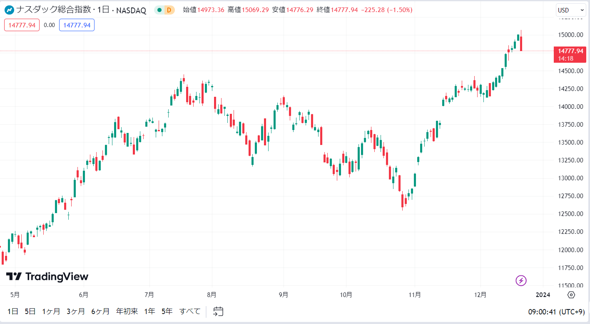Select the すべて all-time range
The width and height of the screenshot is (590, 324).
click(x=190, y=311)
